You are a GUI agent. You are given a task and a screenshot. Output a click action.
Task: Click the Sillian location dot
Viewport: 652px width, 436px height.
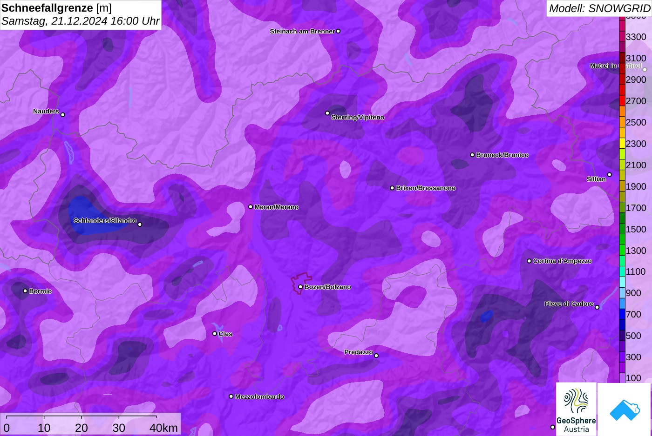(609, 175)
